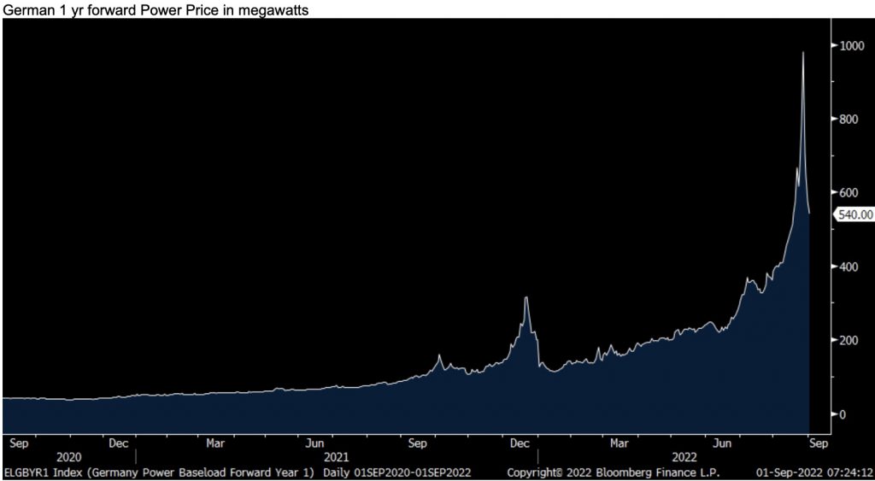The image size is (875, 481).
Task: Select the 200 label on the price axis
Action: [847, 340]
